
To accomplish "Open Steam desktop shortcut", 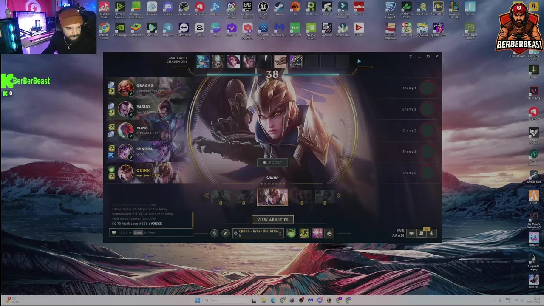I will [x=279, y=9].
